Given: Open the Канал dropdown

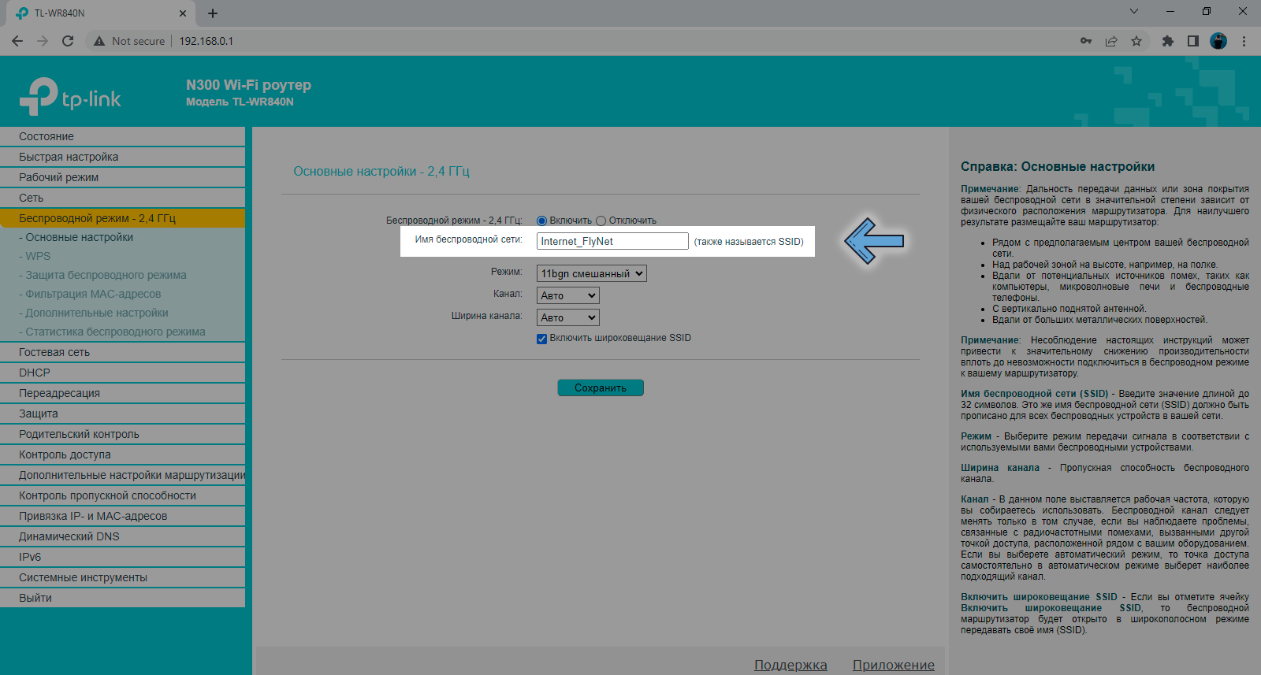Looking at the screenshot, I should (x=568, y=295).
